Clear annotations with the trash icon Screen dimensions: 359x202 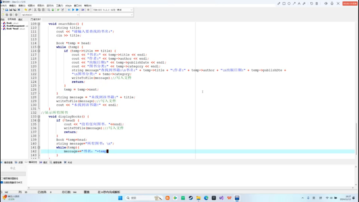tap(317, 3)
